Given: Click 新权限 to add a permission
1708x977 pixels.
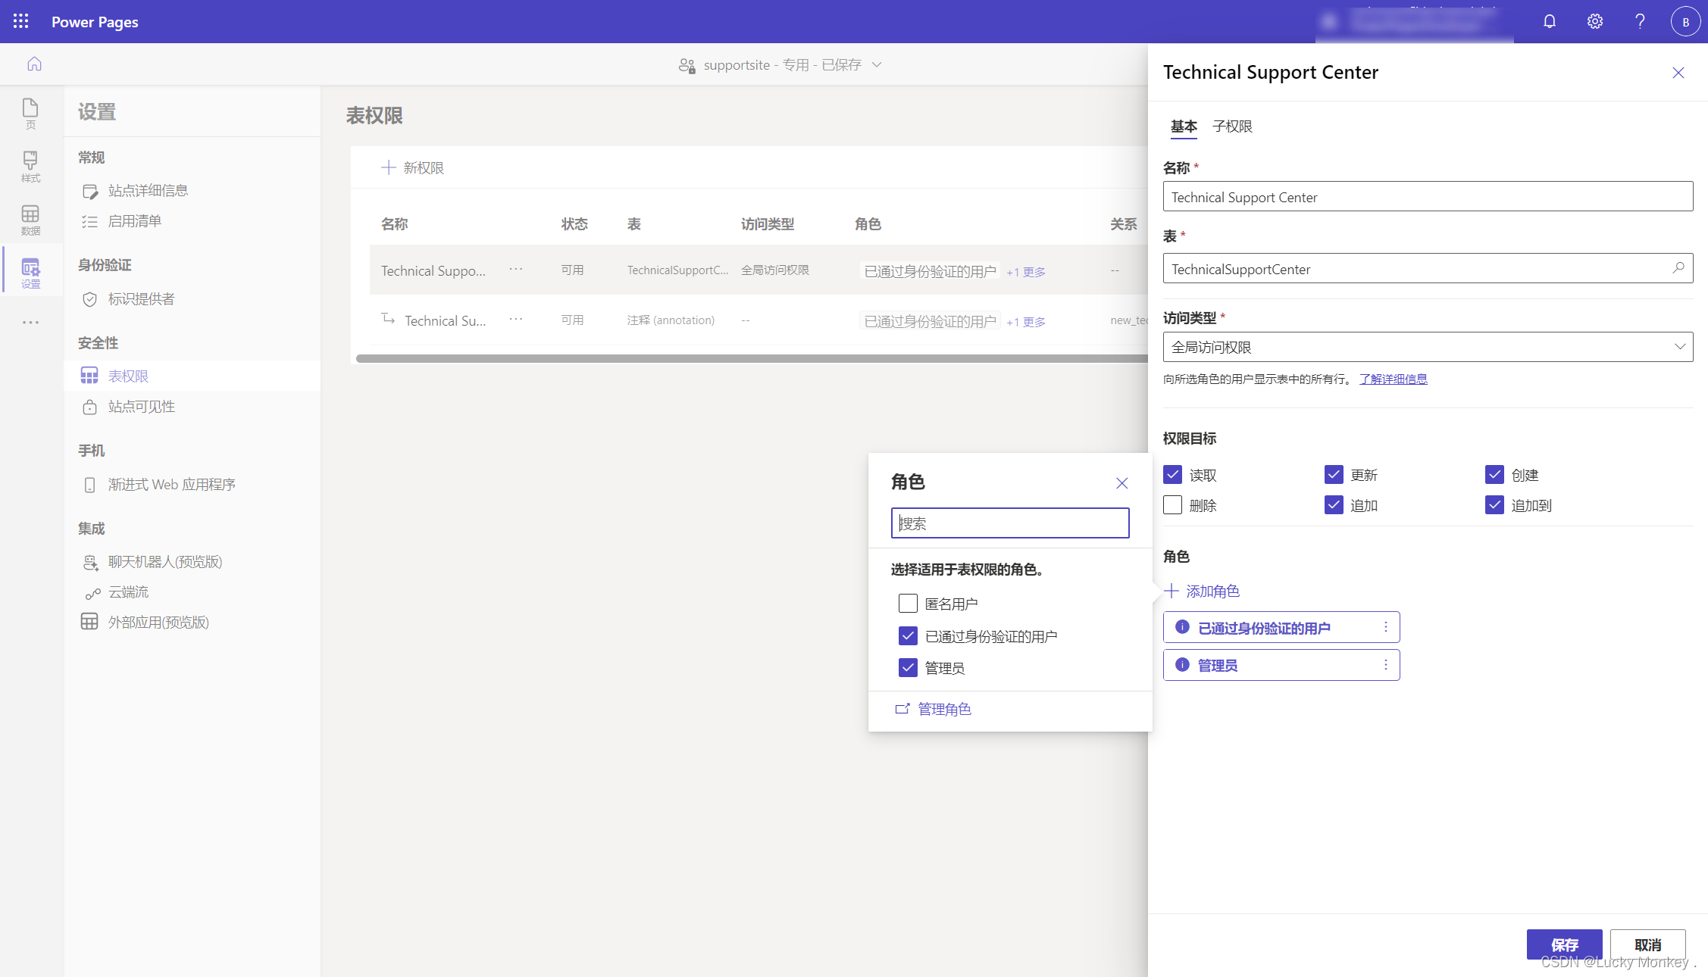Looking at the screenshot, I should (412, 168).
